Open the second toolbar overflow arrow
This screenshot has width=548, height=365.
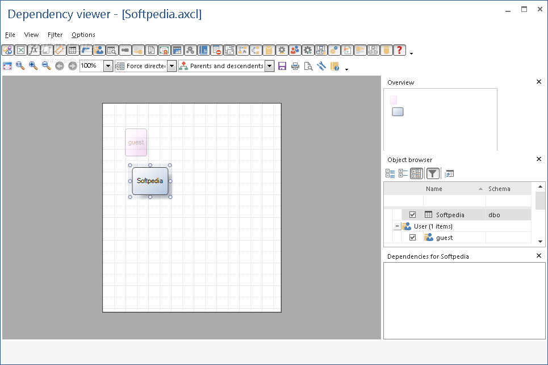coord(346,69)
